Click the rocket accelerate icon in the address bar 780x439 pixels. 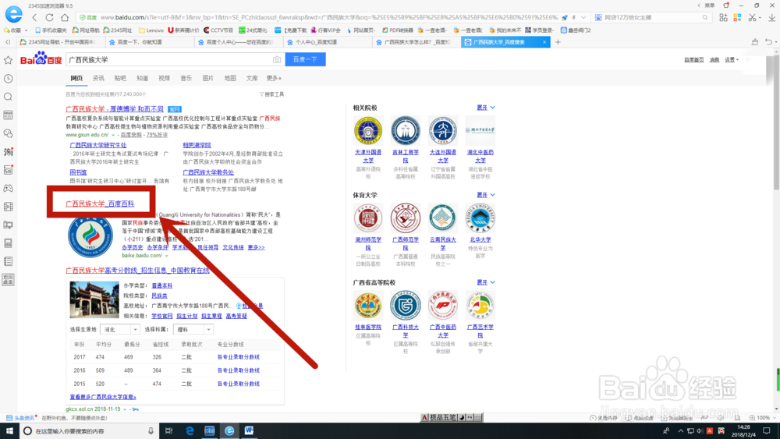pos(565,17)
